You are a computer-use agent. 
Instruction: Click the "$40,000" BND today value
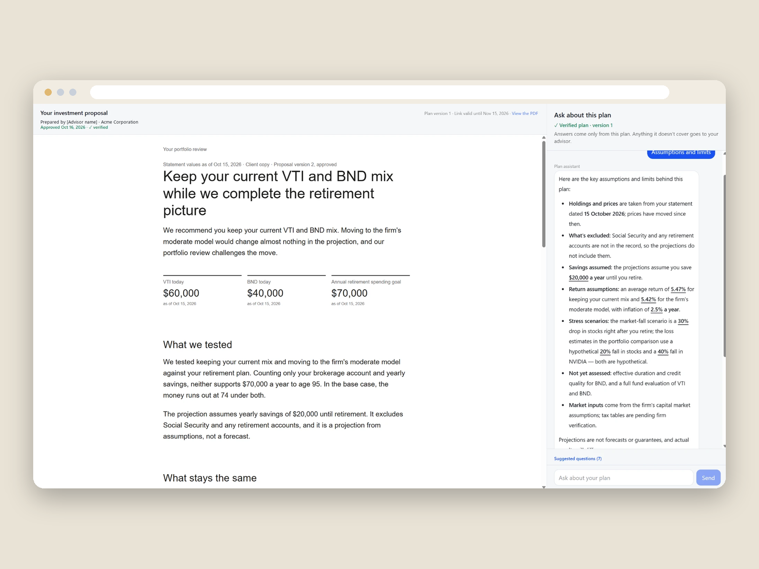(x=265, y=293)
